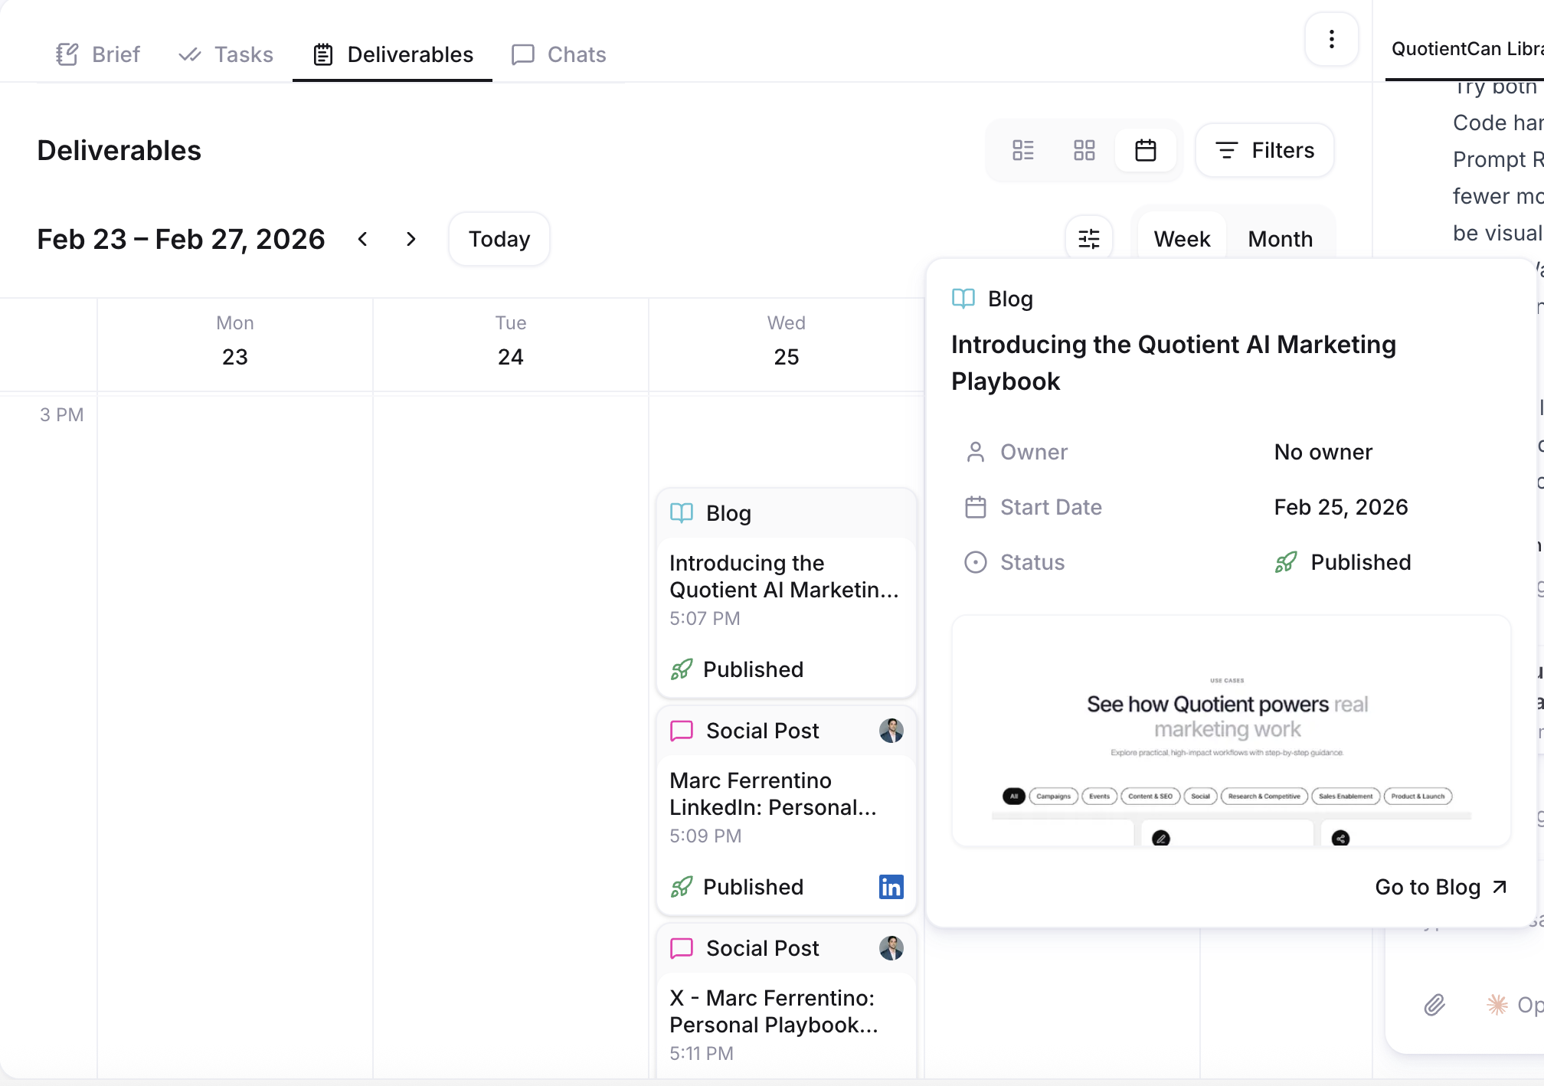Follow the Go to Blog link
This screenshot has height=1086, width=1544.
(x=1441, y=887)
